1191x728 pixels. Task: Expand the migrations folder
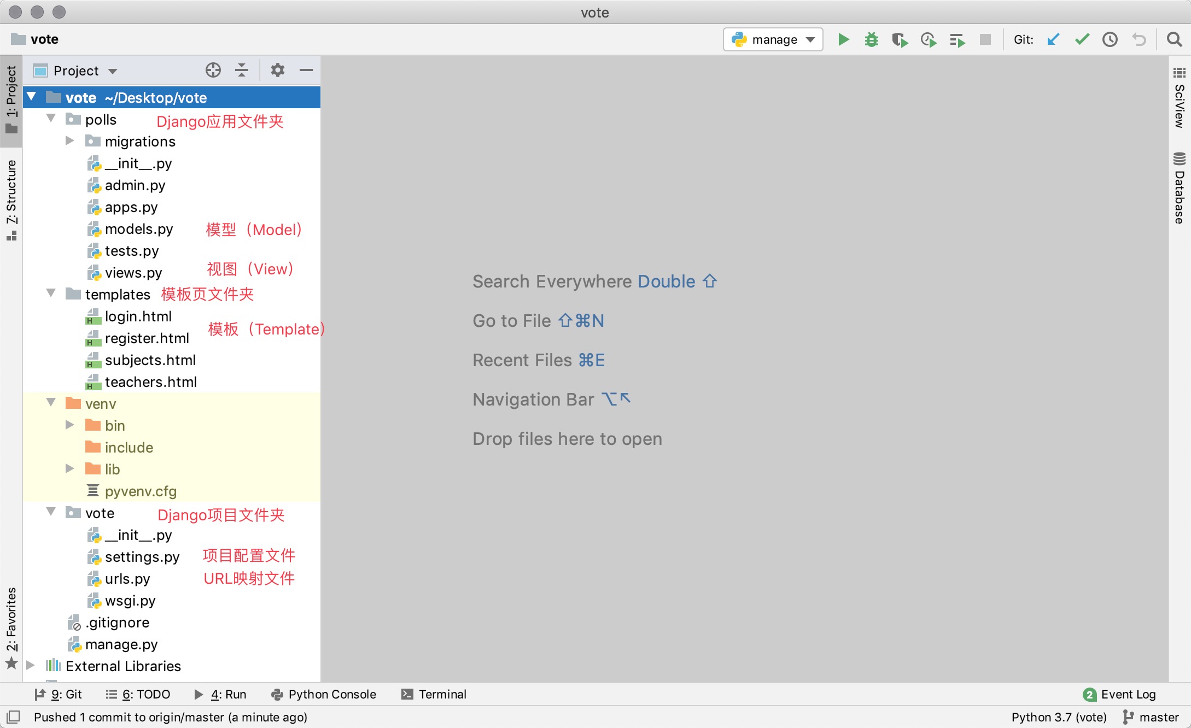pyautogui.click(x=69, y=141)
